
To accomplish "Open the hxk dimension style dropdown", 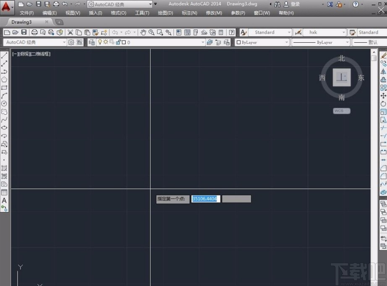I will click(x=344, y=32).
